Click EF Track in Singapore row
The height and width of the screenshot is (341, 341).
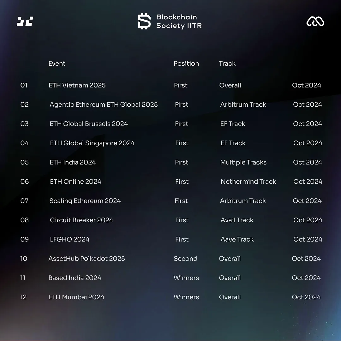233,143
